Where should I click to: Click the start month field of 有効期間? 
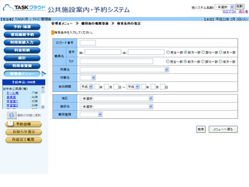(x=107, y=87)
